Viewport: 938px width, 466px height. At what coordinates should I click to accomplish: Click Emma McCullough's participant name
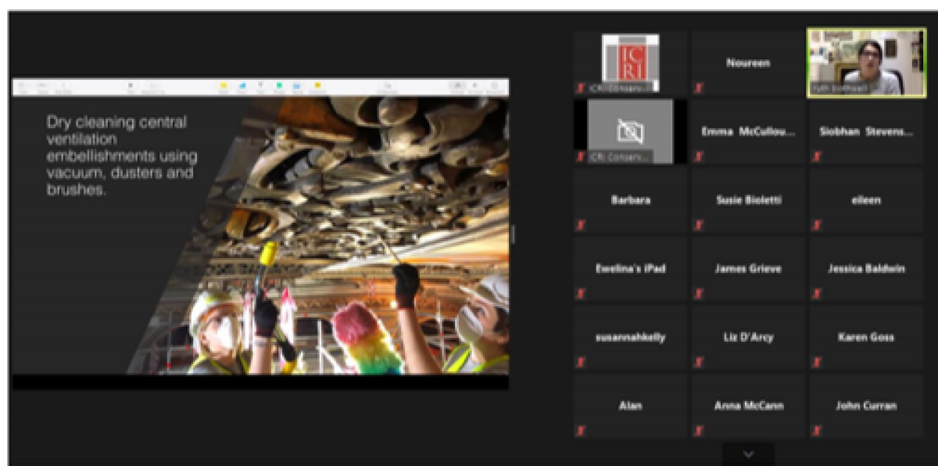tap(748, 132)
